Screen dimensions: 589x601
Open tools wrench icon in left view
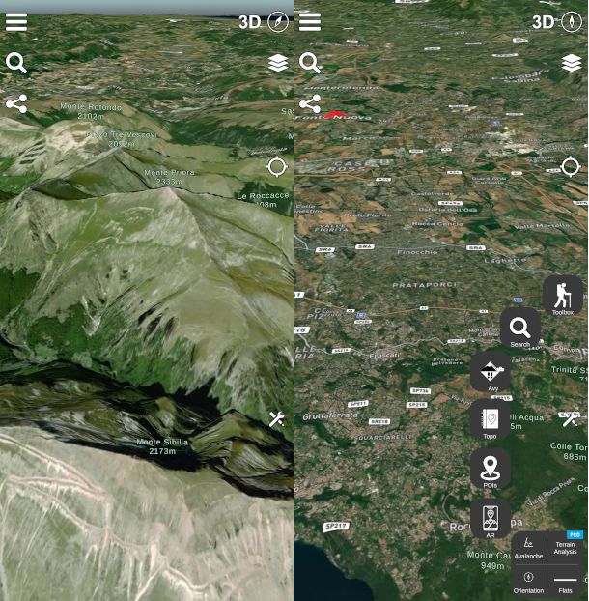277,419
